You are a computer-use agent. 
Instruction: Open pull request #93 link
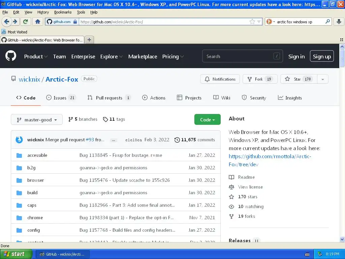coord(90,140)
